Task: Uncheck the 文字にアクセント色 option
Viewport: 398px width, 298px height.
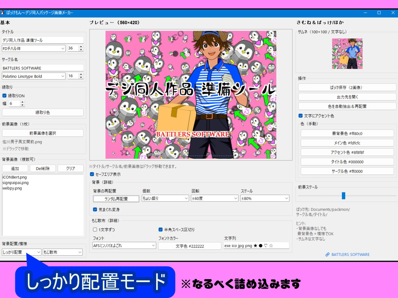Action: [300, 116]
